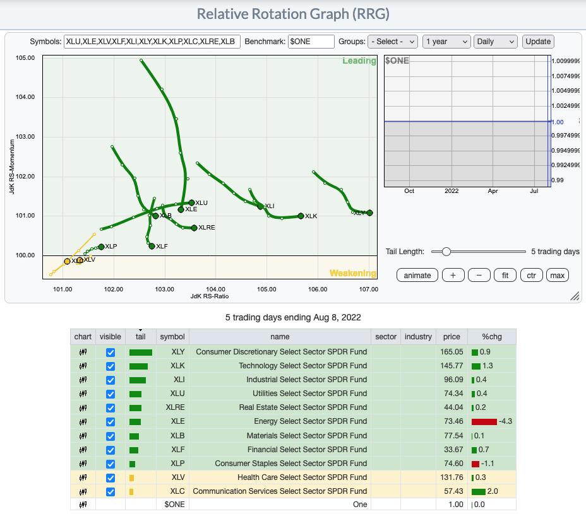
Task: Open the chart icon for XLP row
Action: pyautogui.click(x=83, y=464)
